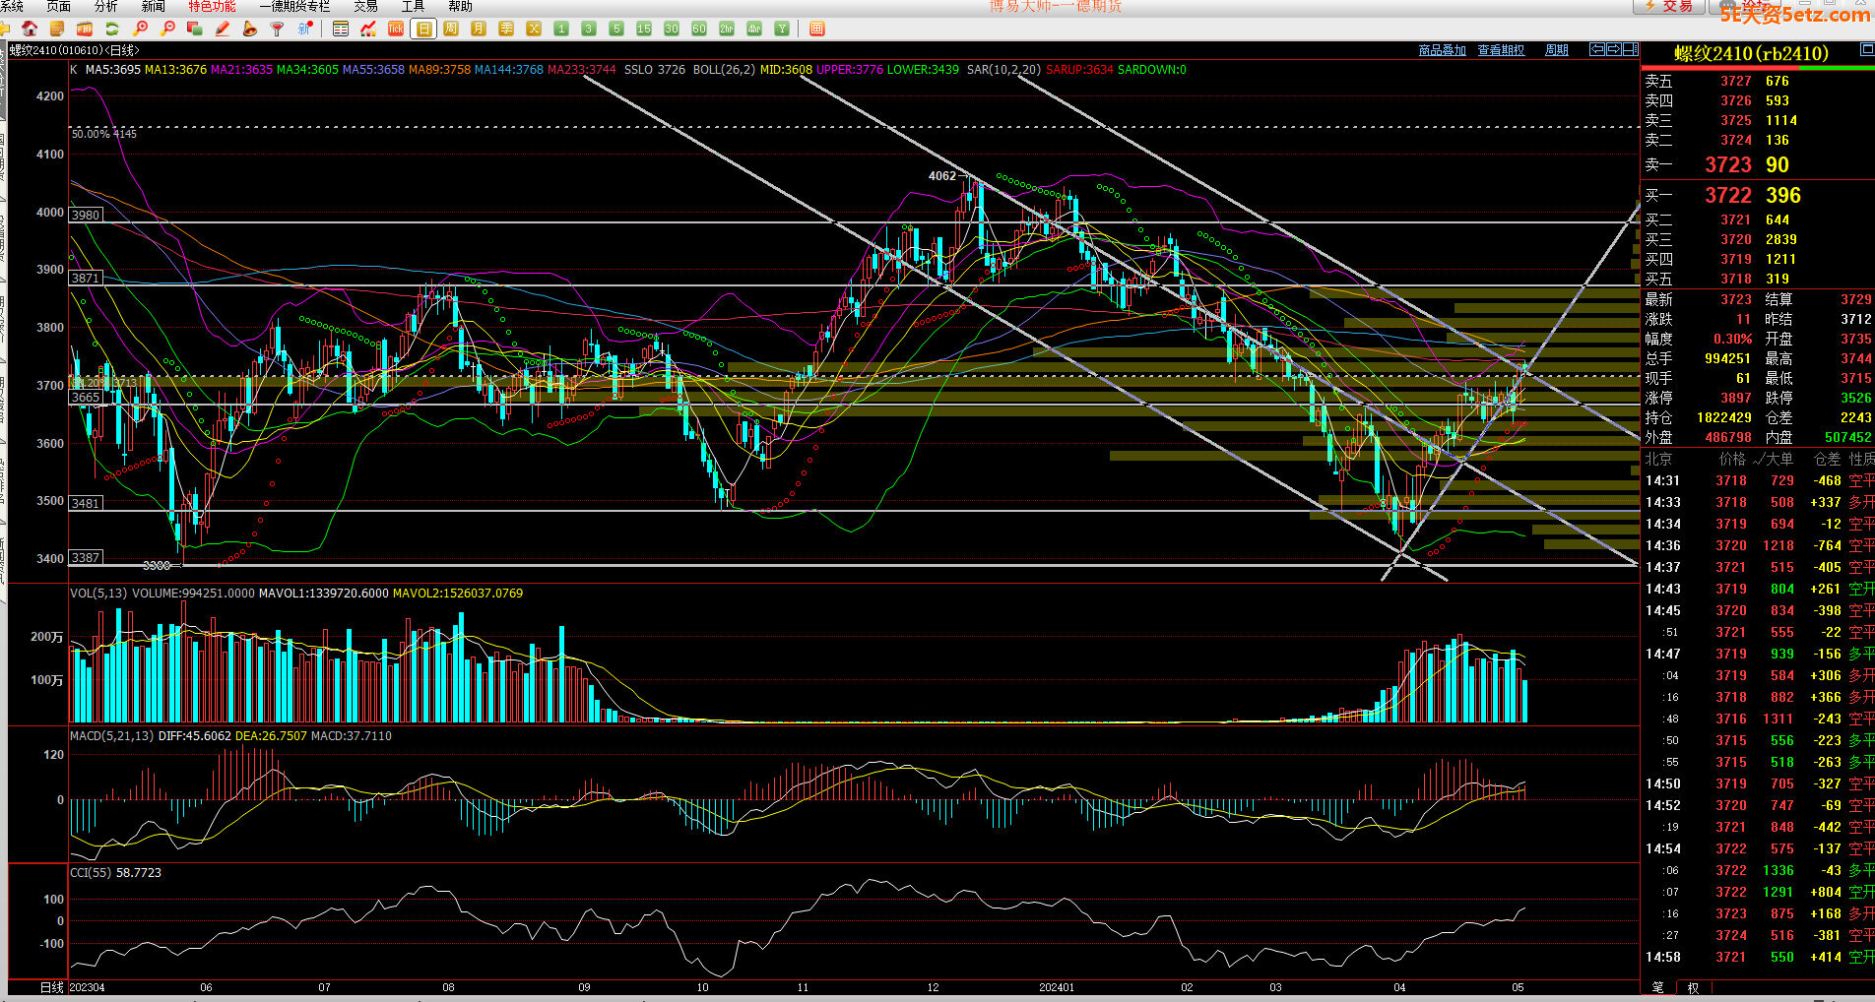Click the funnel filter icon
This screenshot has height=1002, width=1875.
pyautogui.click(x=278, y=29)
